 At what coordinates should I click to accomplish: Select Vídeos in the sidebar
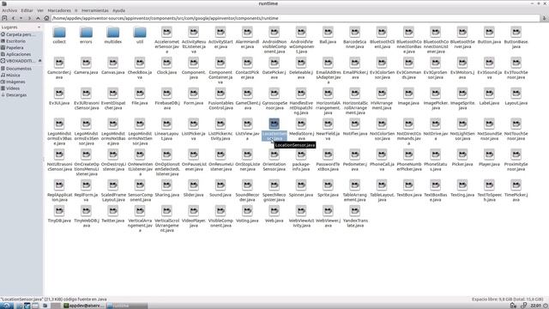[10, 88]
